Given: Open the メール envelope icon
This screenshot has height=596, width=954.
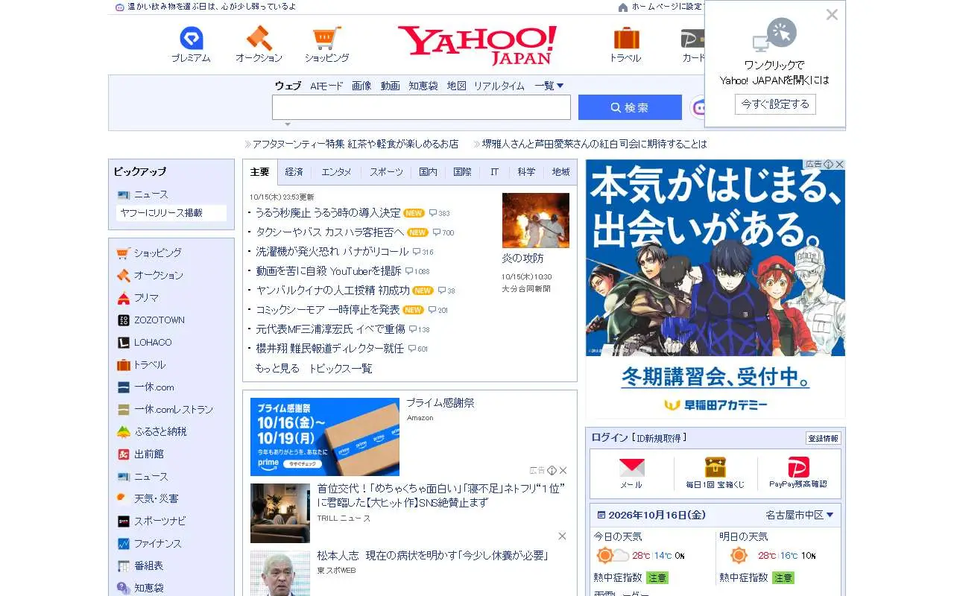Looking at the screenshot, I should point(631,468).
